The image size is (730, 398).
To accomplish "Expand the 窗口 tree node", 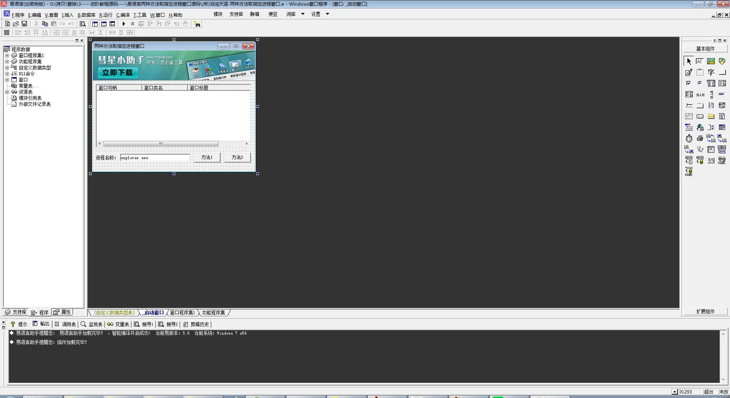I will click(x=7, y=80).
